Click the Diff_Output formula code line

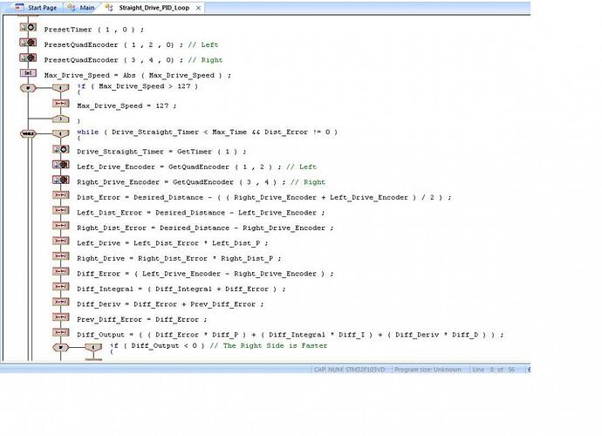pos(290,335)
